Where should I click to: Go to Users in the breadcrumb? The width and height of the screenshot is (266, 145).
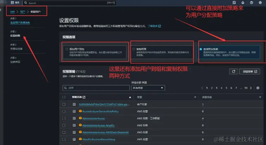tap(23, 12)
